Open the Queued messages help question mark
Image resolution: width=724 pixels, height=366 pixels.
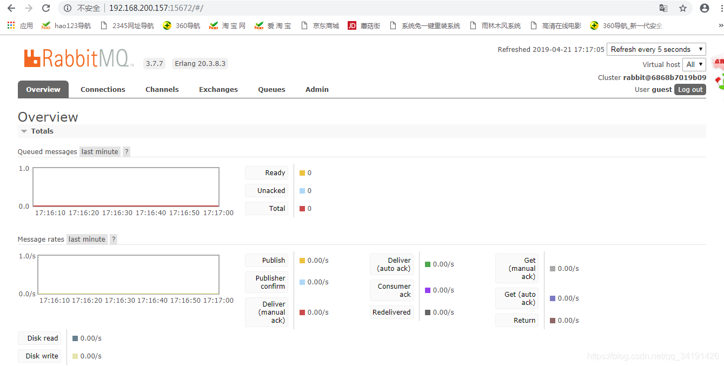coord(127,152)
